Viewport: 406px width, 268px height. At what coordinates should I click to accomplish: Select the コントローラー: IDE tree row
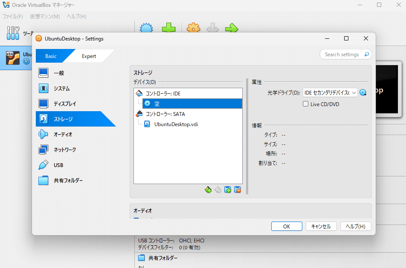[x=188, y=93]
